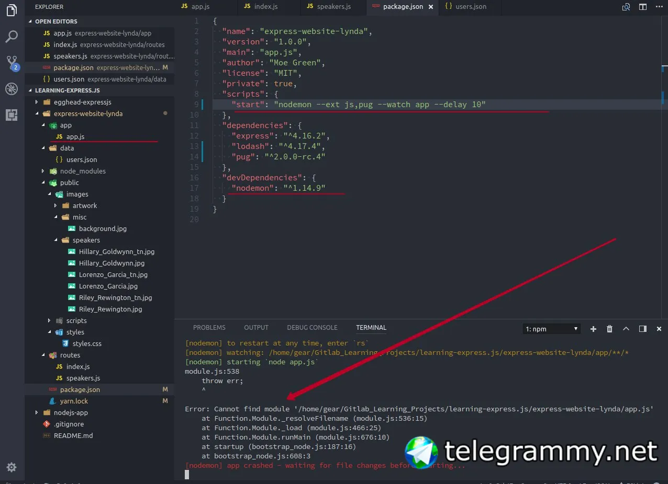Open the Search view in activity bar

[12, 37]
